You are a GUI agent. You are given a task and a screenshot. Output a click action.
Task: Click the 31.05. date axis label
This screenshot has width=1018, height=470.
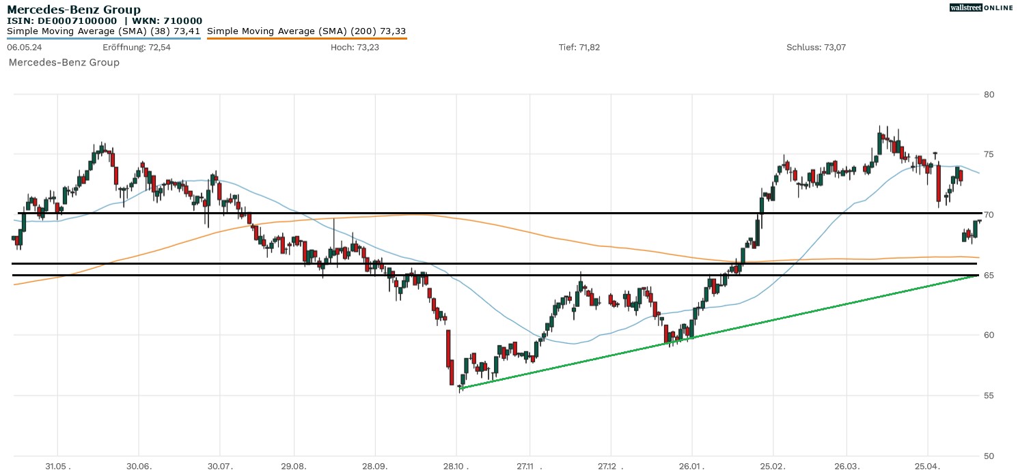coord(57,466)
